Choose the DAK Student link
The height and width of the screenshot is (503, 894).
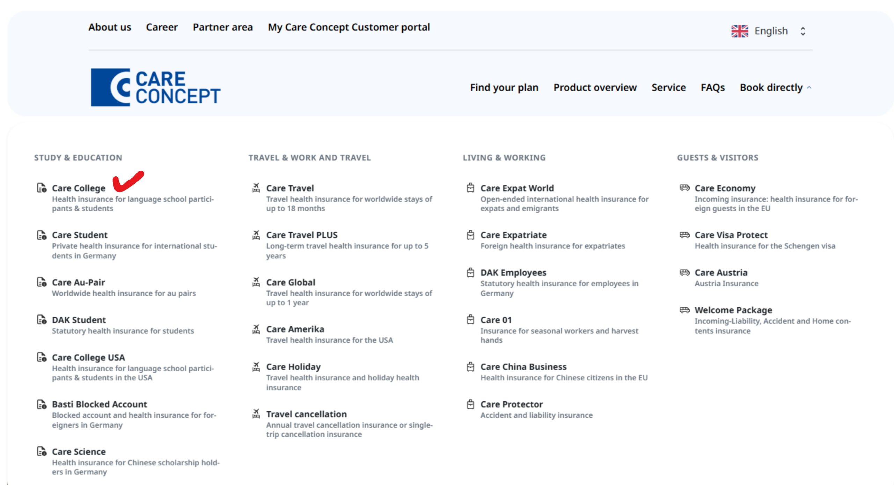click(x=79, y=320)
